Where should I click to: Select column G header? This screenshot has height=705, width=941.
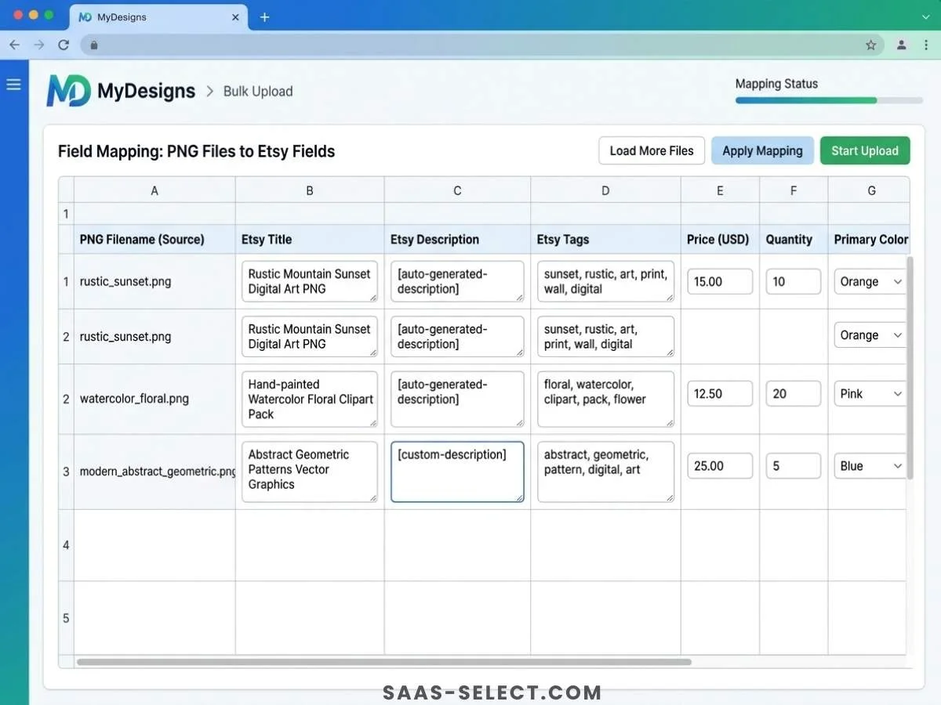[x=870, y=190]
